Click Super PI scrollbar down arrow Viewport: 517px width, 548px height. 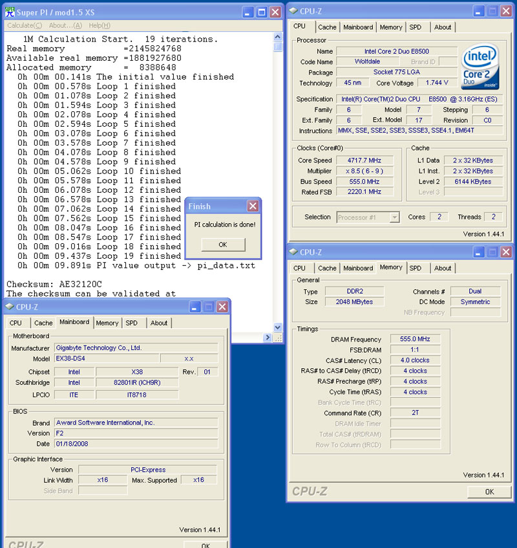[x=277, y=327]
